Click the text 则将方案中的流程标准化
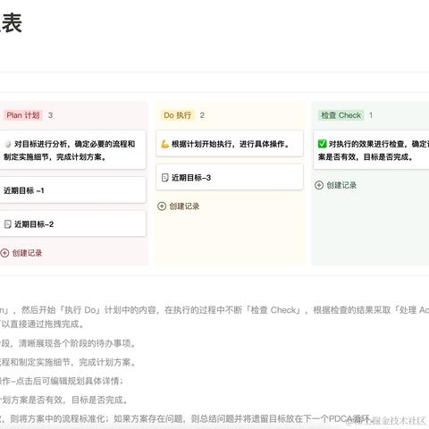This screenshot has height=429, width=429. coord(57,419)
